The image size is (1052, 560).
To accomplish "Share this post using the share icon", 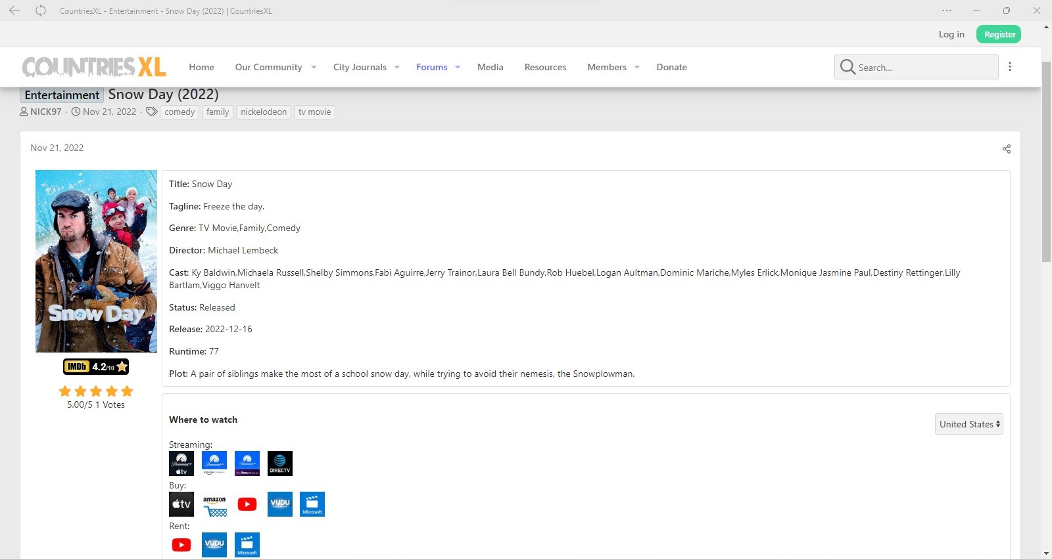I will coord(1006,149).
